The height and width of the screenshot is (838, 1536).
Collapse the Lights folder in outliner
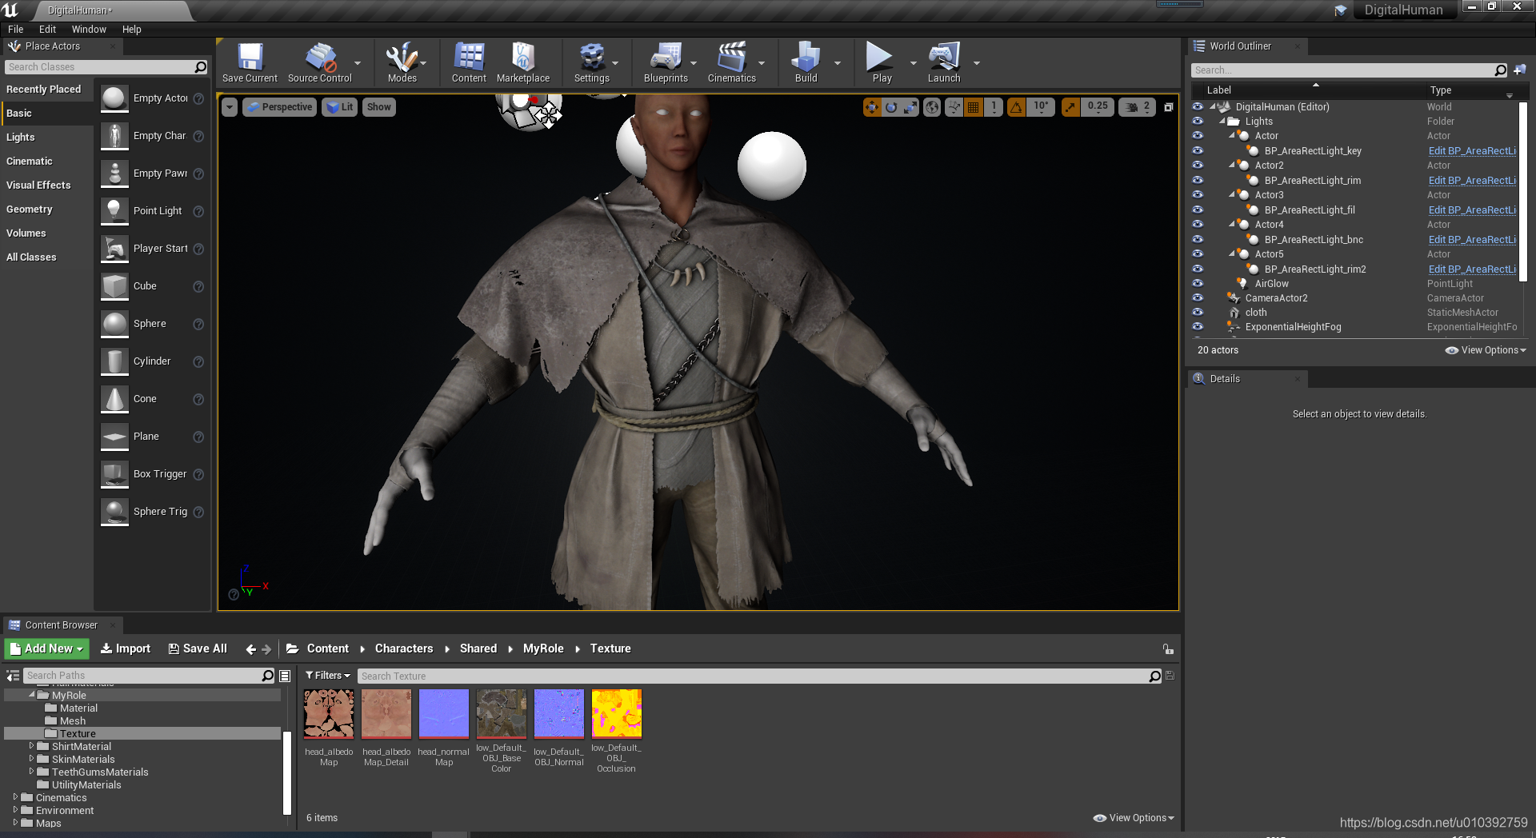(1222, 121)
